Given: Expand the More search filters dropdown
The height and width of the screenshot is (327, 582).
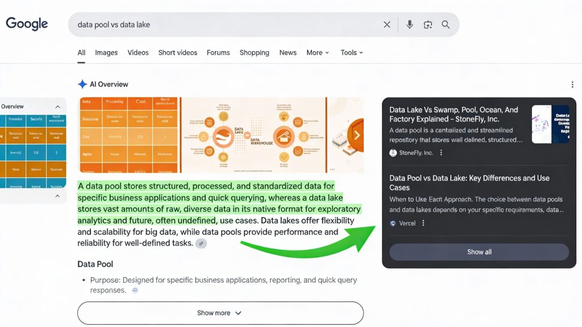Looking at the screenshot, I should [318, 53].
